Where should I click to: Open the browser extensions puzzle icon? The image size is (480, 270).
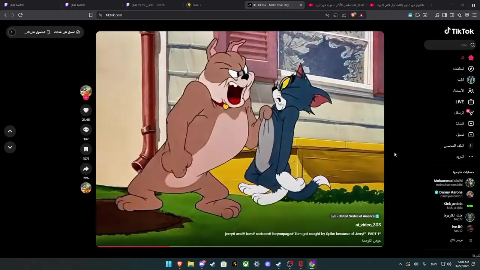(x=417, y=15)
